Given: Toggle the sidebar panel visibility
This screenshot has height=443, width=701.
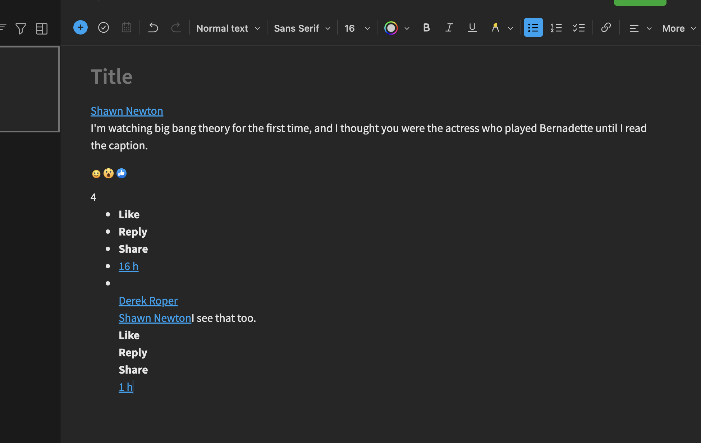Looking at the screenshot, I should click(42, 28).
